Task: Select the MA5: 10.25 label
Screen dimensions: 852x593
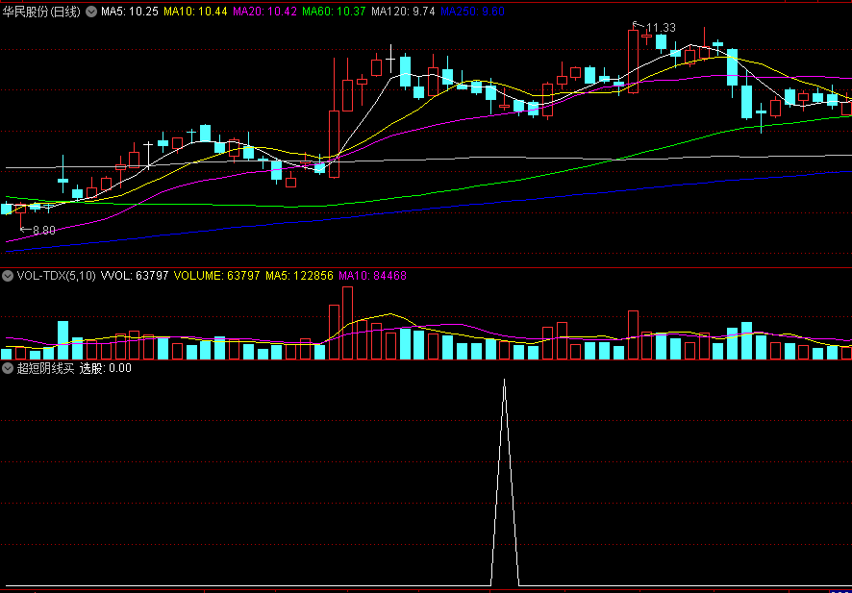Action: 130,12
